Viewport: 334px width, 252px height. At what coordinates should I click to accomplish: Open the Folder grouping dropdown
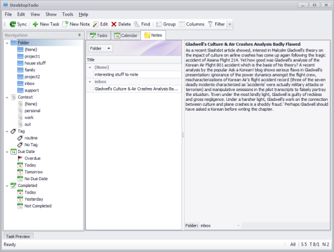pyautogui.click(x=100, y=48)
